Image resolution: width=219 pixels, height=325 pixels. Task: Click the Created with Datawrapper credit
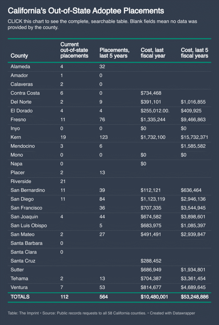coord(173,313)
